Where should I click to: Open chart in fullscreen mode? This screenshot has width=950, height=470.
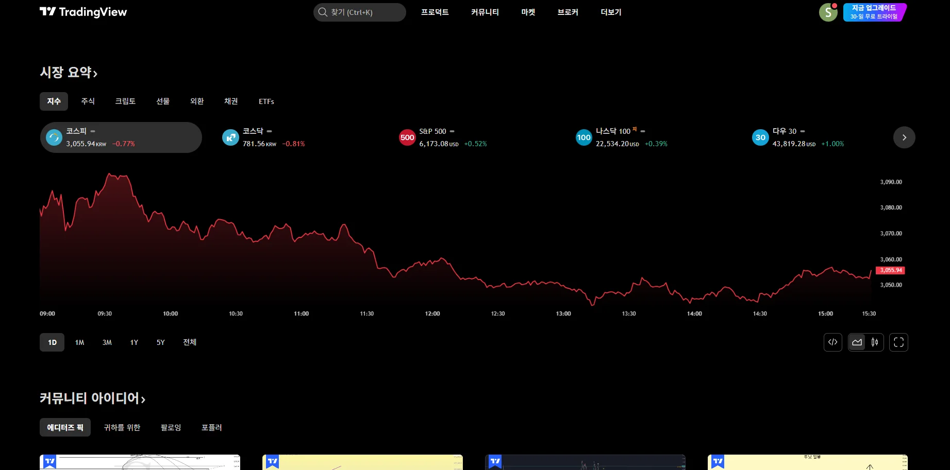coord(898,342)
